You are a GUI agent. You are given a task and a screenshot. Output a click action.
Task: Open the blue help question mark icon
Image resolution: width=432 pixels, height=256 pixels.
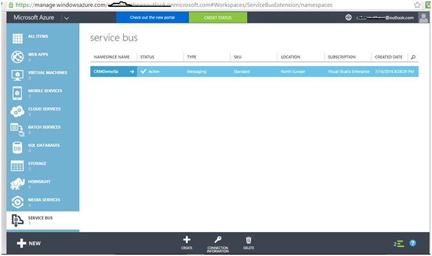point(413,243)
